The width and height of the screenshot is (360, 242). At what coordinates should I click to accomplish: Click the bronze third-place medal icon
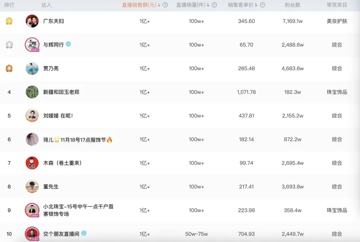(x=9, y=68)
